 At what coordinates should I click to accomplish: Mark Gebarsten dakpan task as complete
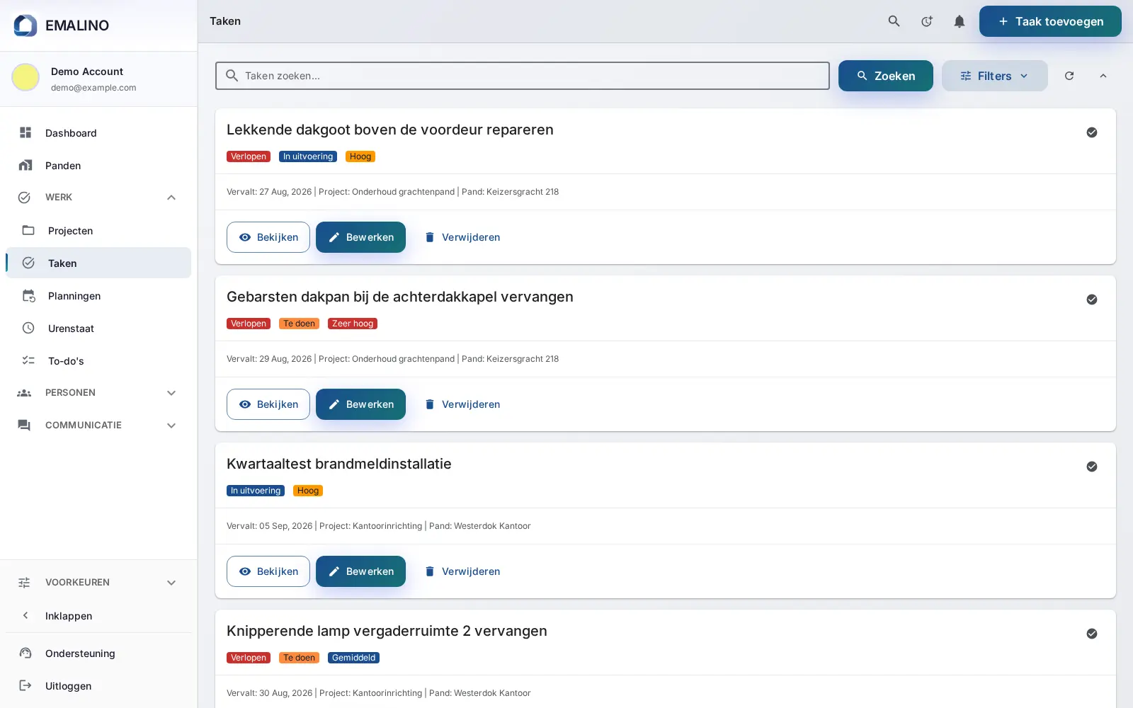click(1092, 299)
